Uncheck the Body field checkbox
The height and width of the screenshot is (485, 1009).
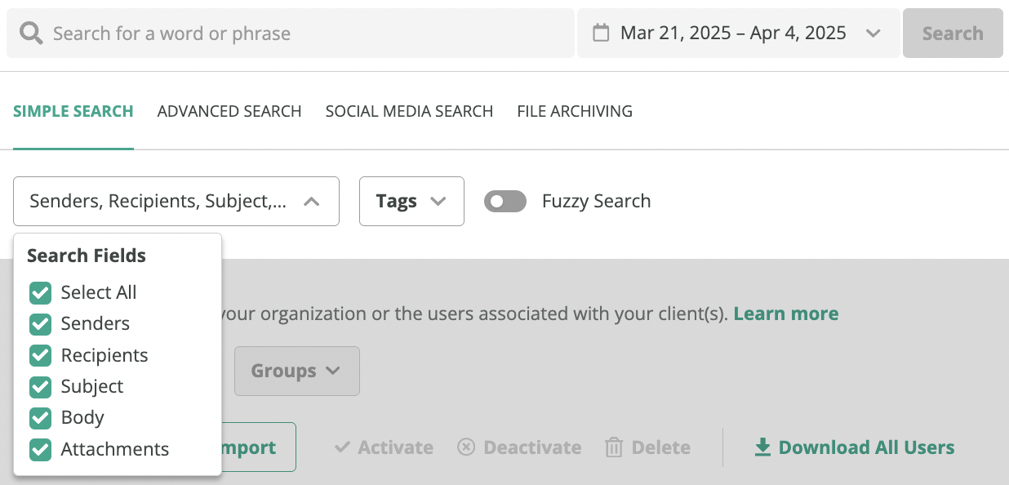[40, 418]
